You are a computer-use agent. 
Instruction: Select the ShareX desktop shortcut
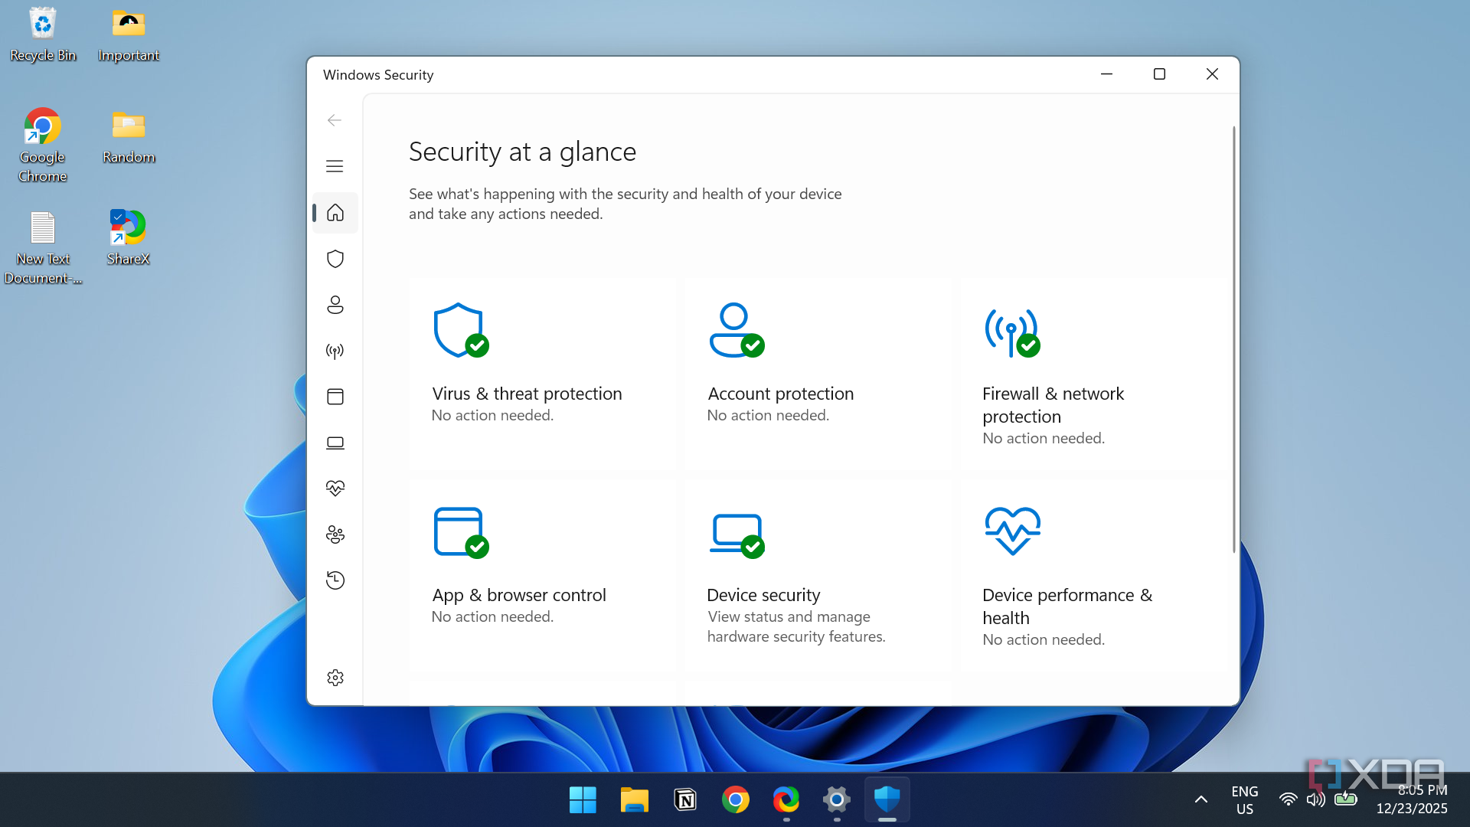tap(129, 237)
